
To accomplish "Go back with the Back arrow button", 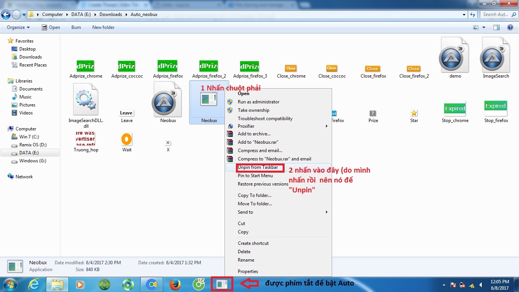I will coord(6,14).
